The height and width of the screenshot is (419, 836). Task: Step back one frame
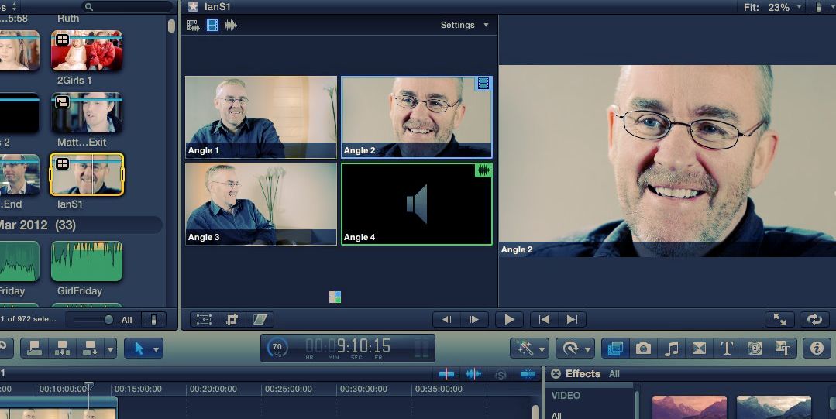pos(447,319)
